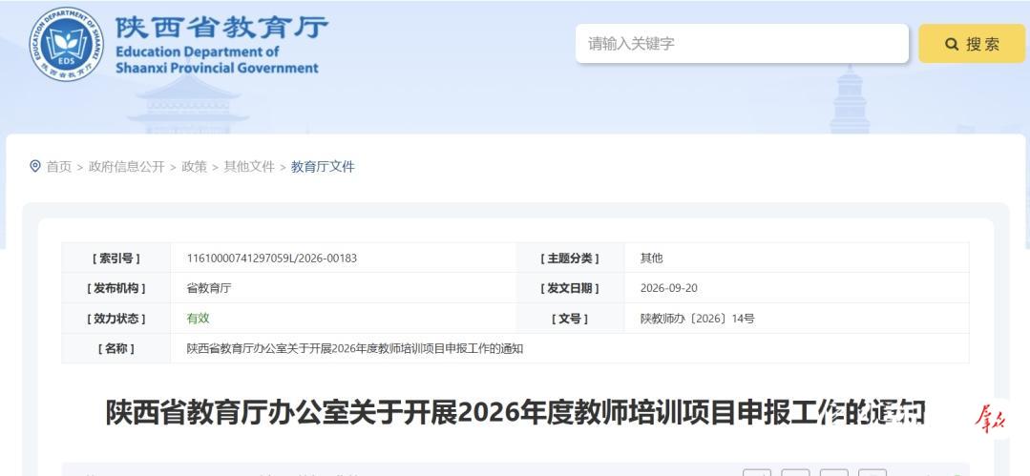Go to 首页 in breadcrumb
The width and height of the screenshot is (1030, 476).
58,167
